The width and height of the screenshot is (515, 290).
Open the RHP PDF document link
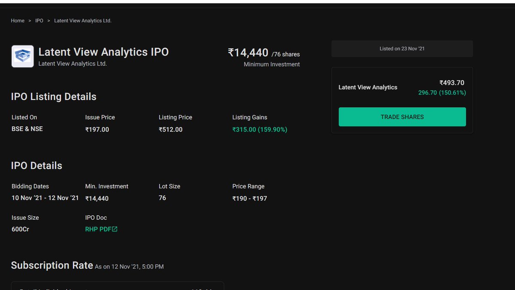coord(98,229)
